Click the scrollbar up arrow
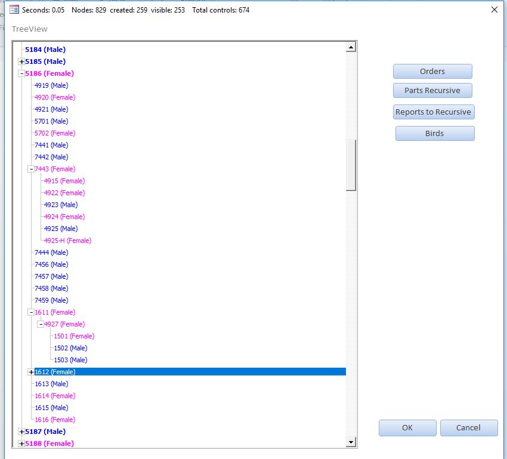This screenshot has width=507, height=459. click(x=351, y=47)
